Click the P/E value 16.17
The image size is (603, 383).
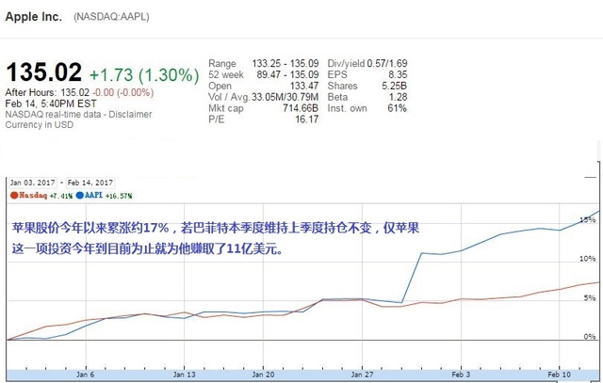click(x=307, y=120)
